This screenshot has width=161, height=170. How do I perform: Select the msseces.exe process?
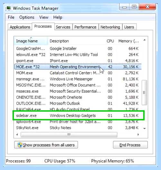(78, 91)
